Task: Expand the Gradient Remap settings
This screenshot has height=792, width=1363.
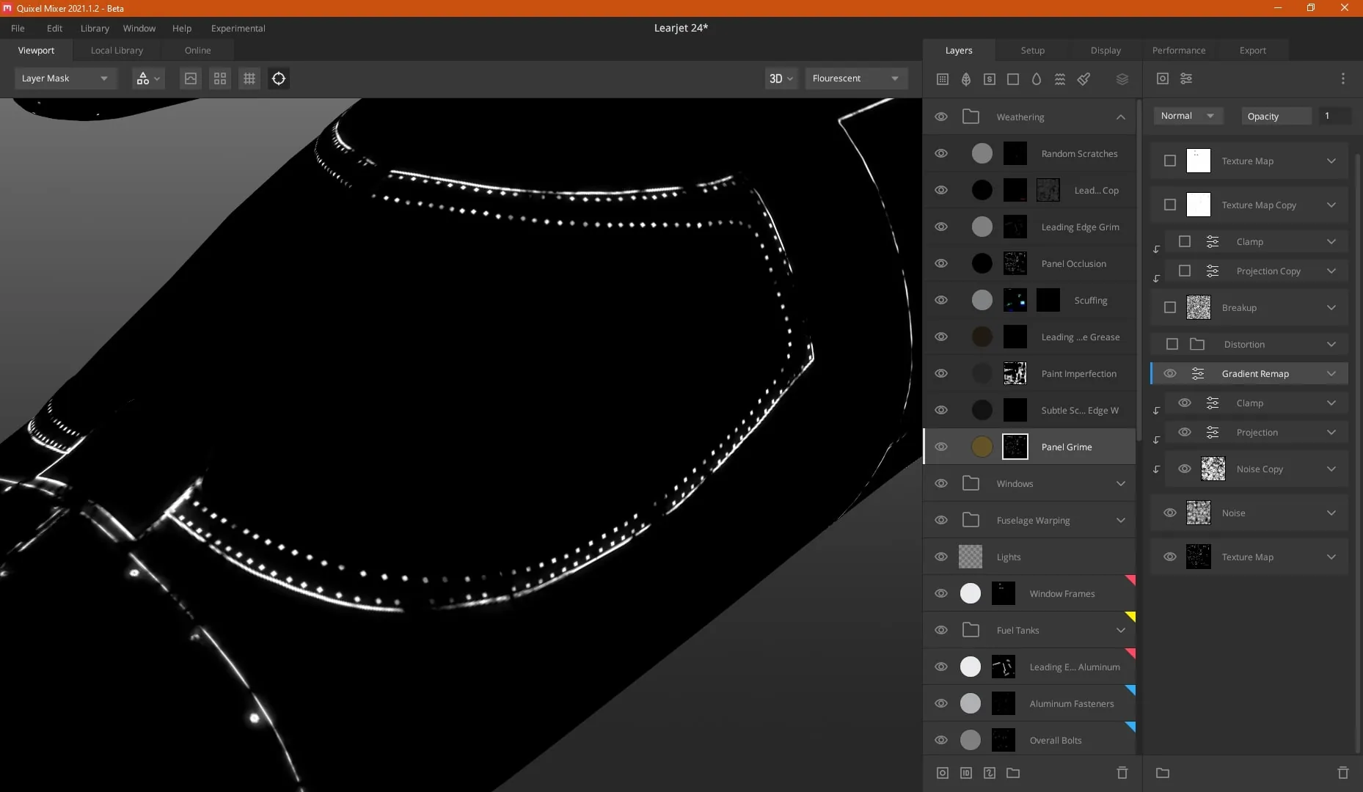Action: [x=1331, y=374]
